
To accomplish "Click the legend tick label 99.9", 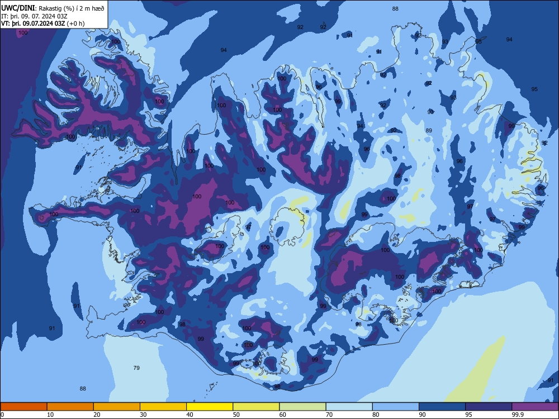I will tap(518, 415).
